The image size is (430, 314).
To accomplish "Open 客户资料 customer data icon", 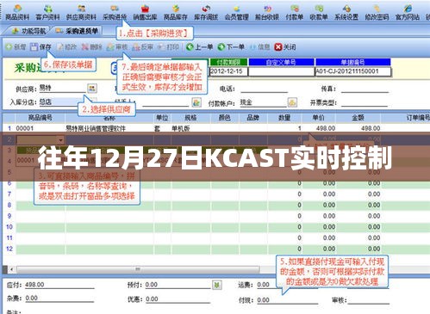I will (47, 12).
